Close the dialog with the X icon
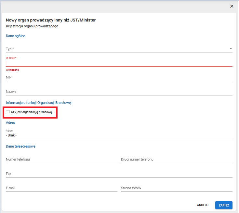 click(232, 6)
